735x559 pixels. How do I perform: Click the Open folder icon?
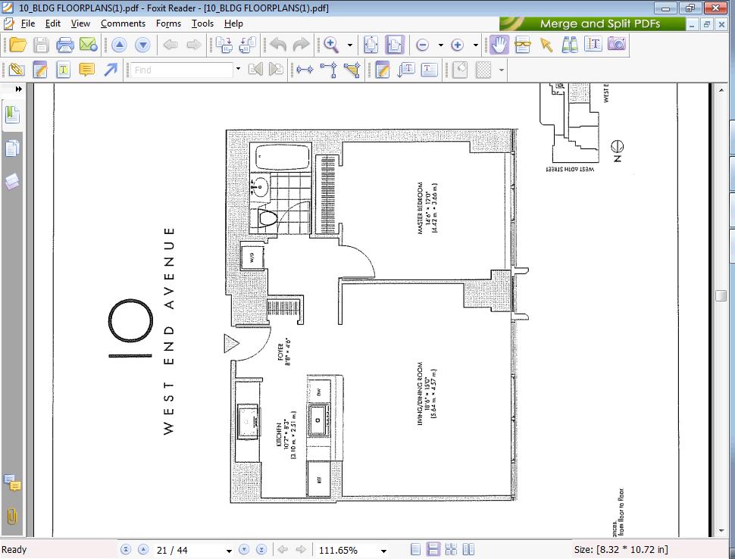point(17,45)
